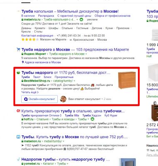Click the blue mebelion favicon
Image resolution: width=158 pixels, height=166 pixels.
pos(18,137)
